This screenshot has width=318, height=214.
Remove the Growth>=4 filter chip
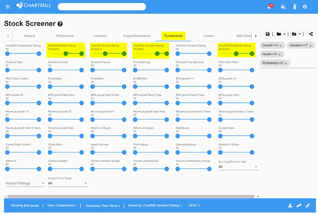pos(280,46)
